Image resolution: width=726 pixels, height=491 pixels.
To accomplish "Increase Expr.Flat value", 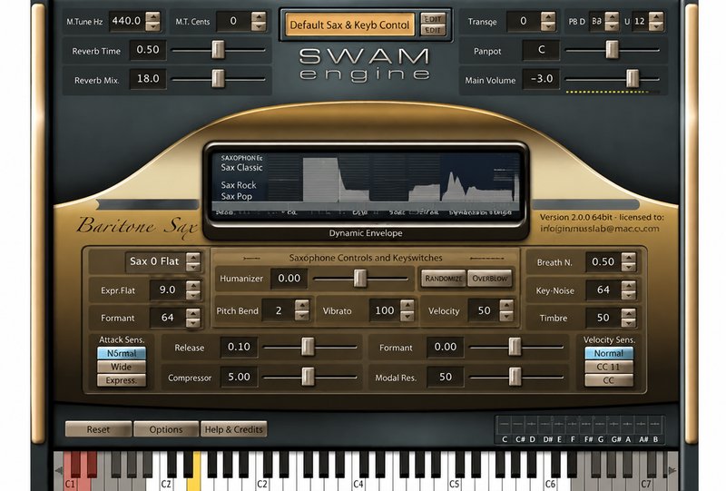I will coord(193,285).
